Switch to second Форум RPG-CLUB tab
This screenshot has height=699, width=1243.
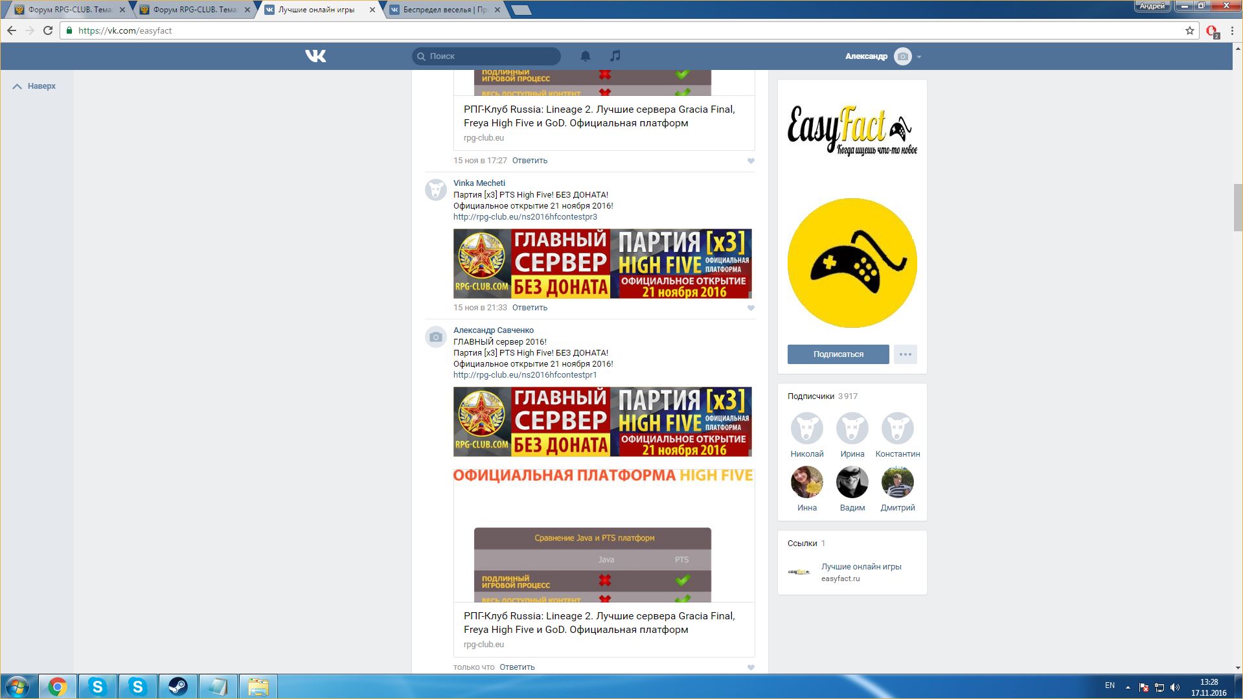(194, 10)
